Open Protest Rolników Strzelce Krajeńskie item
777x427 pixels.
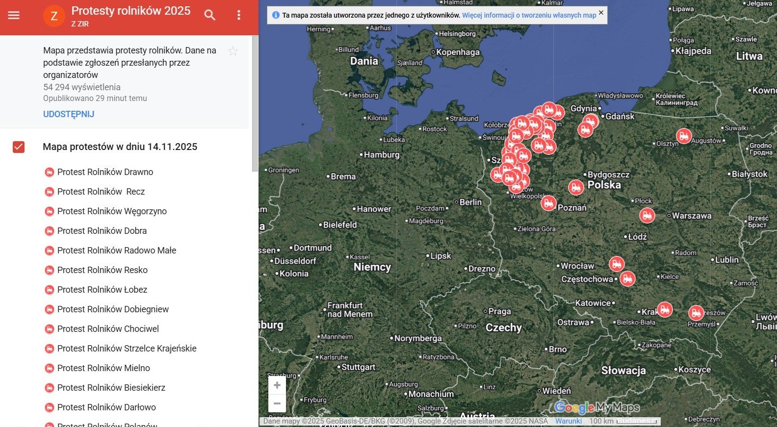click(x=127, y=349)
